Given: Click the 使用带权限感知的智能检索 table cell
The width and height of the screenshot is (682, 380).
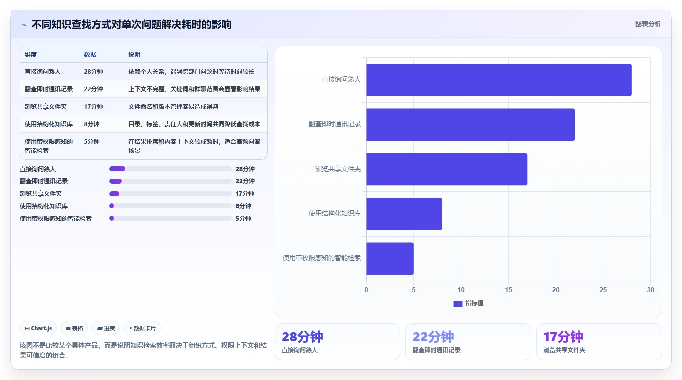Looking at the screenshot, I should 49,146.
